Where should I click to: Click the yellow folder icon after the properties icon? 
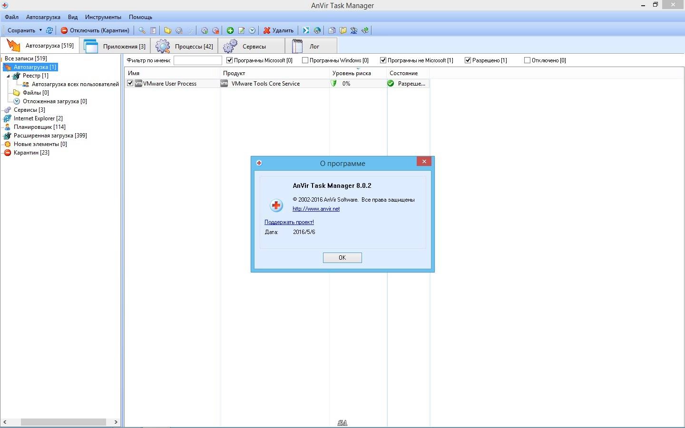coord(167,30)
